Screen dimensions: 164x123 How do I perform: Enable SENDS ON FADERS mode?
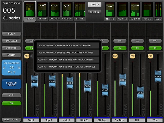[x=11, y=84]
